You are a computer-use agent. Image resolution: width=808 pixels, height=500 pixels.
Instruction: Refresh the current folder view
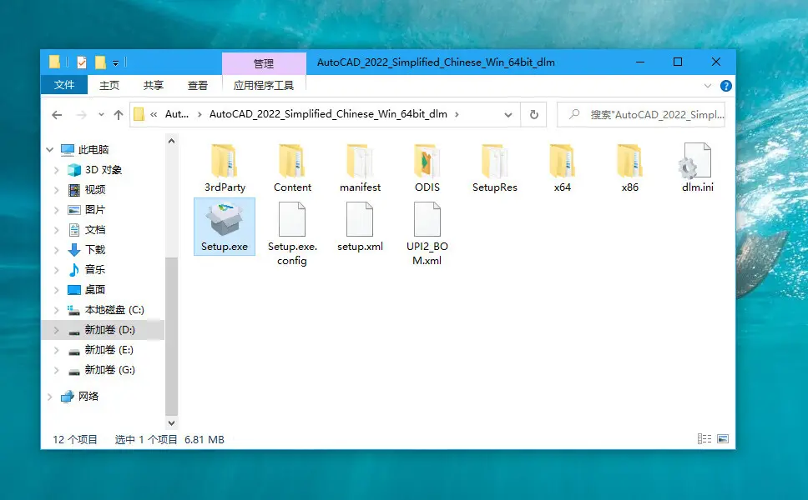click(x=534, y=114)
